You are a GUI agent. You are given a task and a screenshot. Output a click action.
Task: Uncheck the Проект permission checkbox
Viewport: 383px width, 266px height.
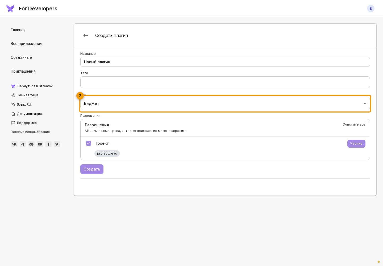[x=89, y=143]
